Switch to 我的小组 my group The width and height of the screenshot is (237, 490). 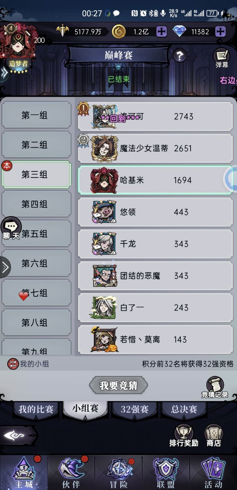[28, 364]
